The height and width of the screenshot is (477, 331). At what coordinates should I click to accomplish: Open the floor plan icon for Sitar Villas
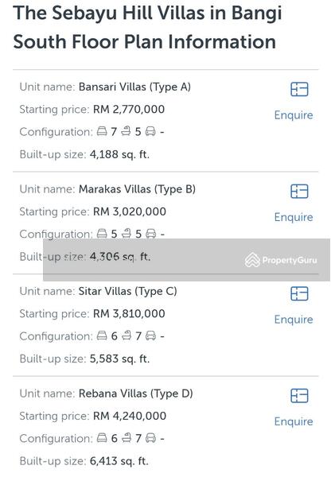coord(299,293)
